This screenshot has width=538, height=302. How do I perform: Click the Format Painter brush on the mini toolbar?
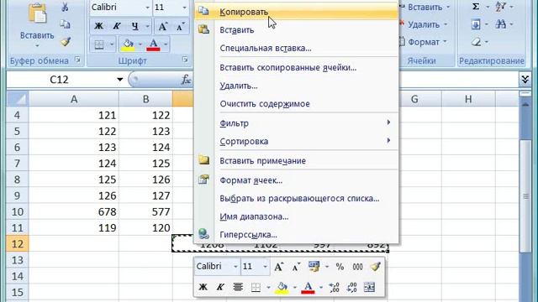[376, 267]
